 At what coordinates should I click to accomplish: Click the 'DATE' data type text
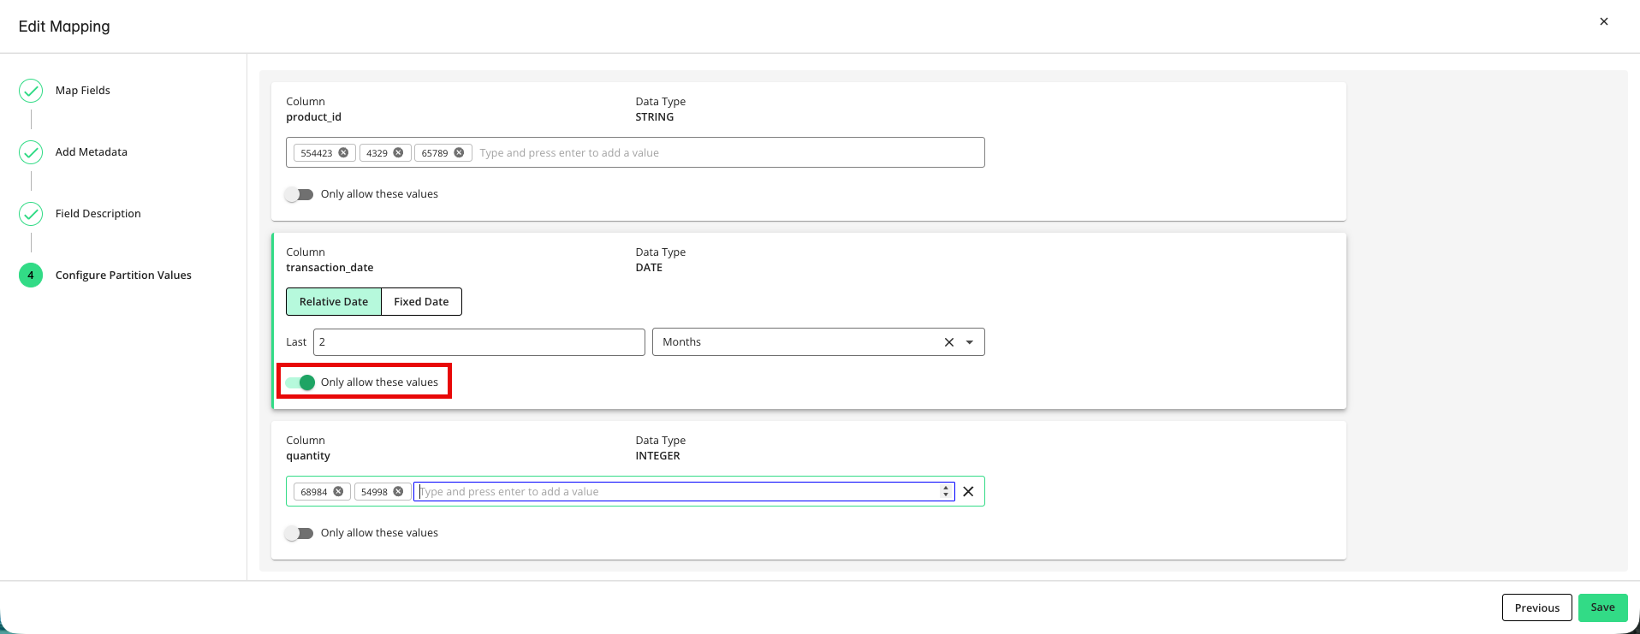click(649, 268)
